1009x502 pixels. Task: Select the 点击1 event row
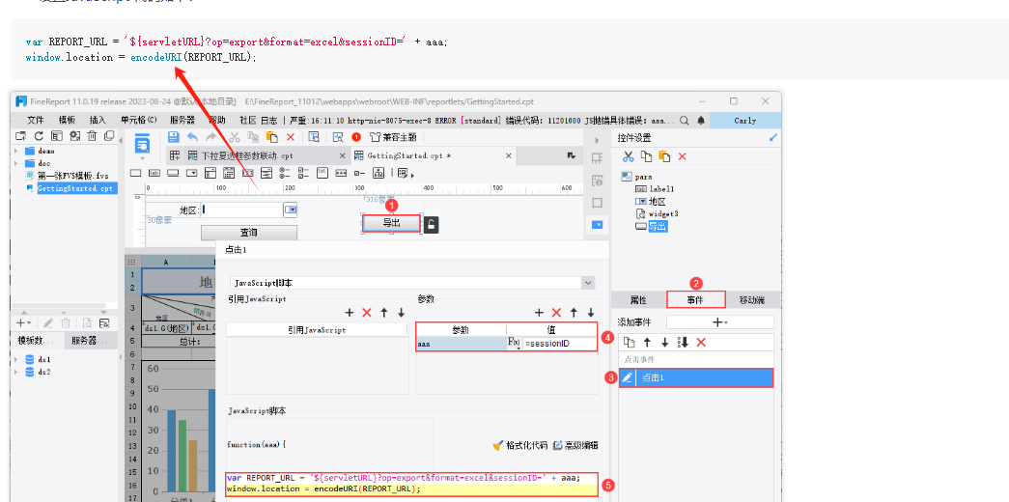695,377
